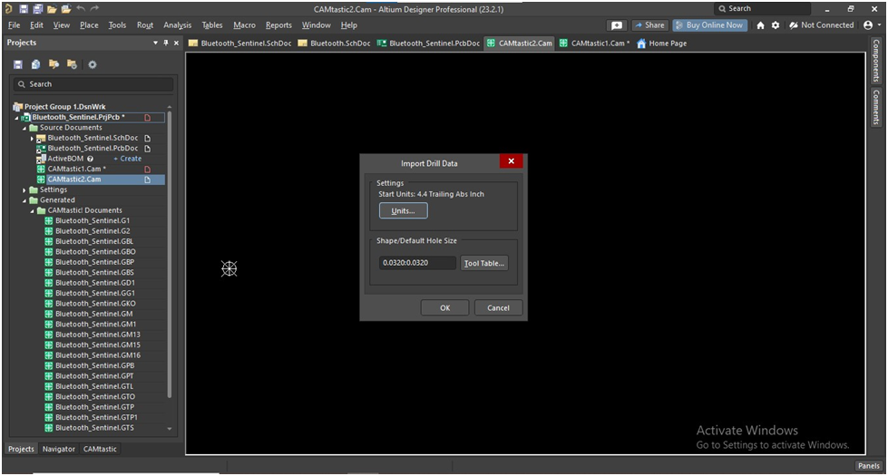This screenshot has width=888, height=476.
Task: Click the feedback comment icon beside Share
Action: [617, 25]
